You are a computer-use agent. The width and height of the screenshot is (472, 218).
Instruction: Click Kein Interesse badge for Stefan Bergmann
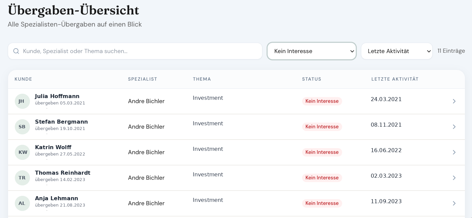[322, 127]
